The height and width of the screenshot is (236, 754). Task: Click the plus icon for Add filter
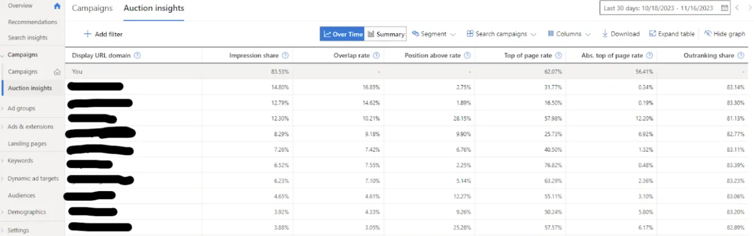coord(87,34)
